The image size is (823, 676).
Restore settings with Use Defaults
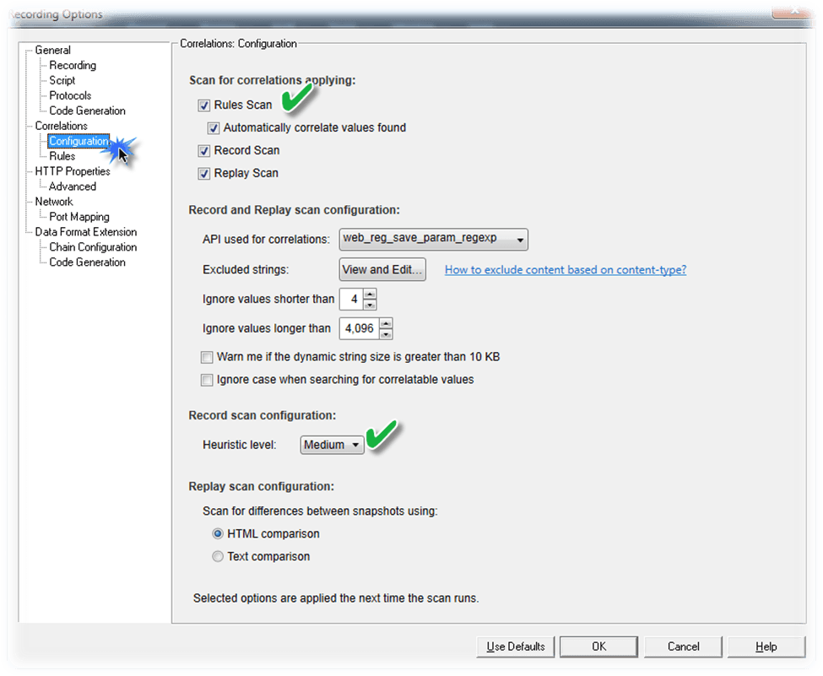[515, 646]
